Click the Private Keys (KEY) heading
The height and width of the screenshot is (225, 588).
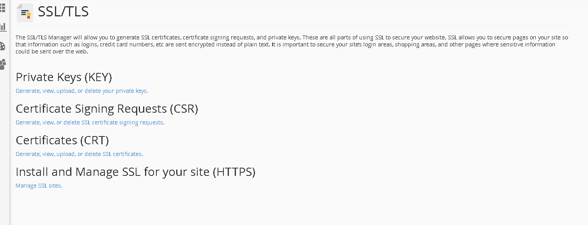pyautogui.click(x=64, y=77)
